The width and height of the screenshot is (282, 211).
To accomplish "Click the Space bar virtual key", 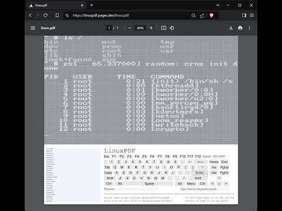I will point(149,183).
